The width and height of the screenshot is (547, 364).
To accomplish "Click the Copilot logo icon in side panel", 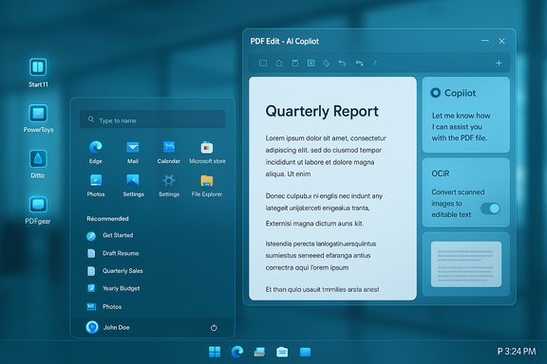I will tap(435, 93).
